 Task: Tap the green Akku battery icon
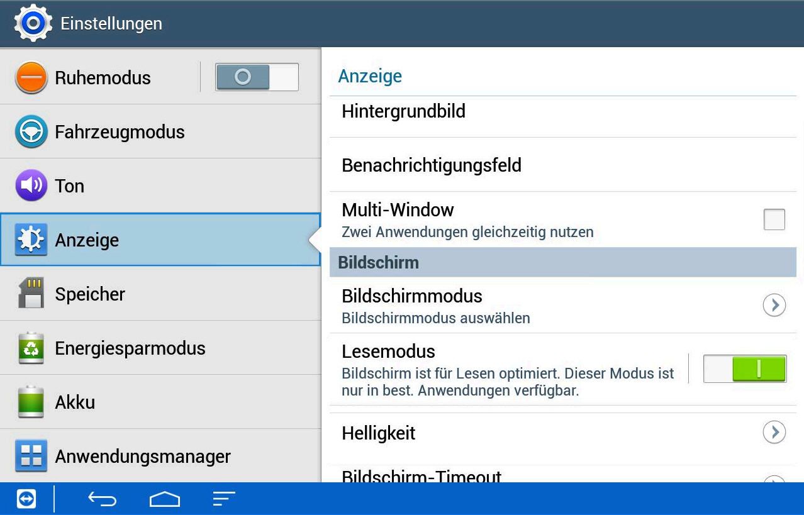click(x=31, y=402)
